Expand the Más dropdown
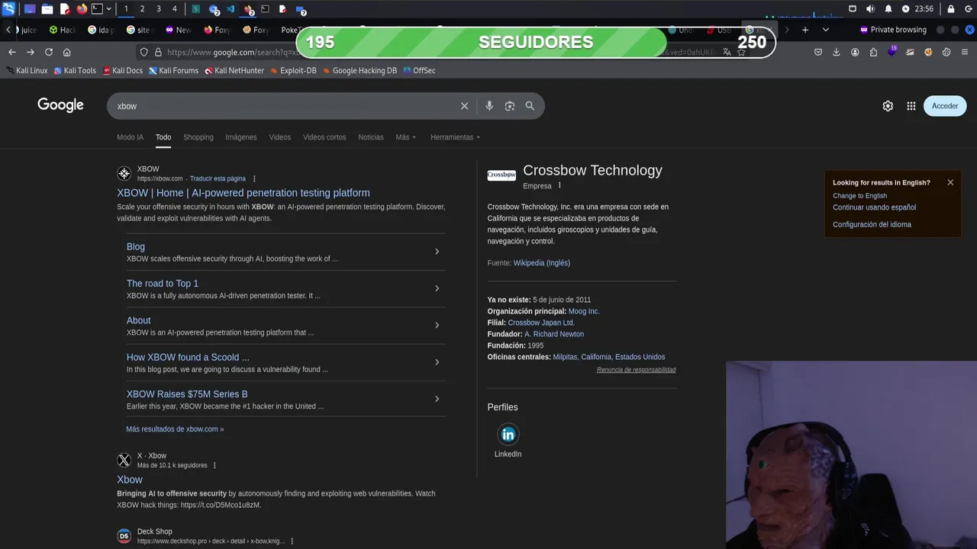 (406, 137)
